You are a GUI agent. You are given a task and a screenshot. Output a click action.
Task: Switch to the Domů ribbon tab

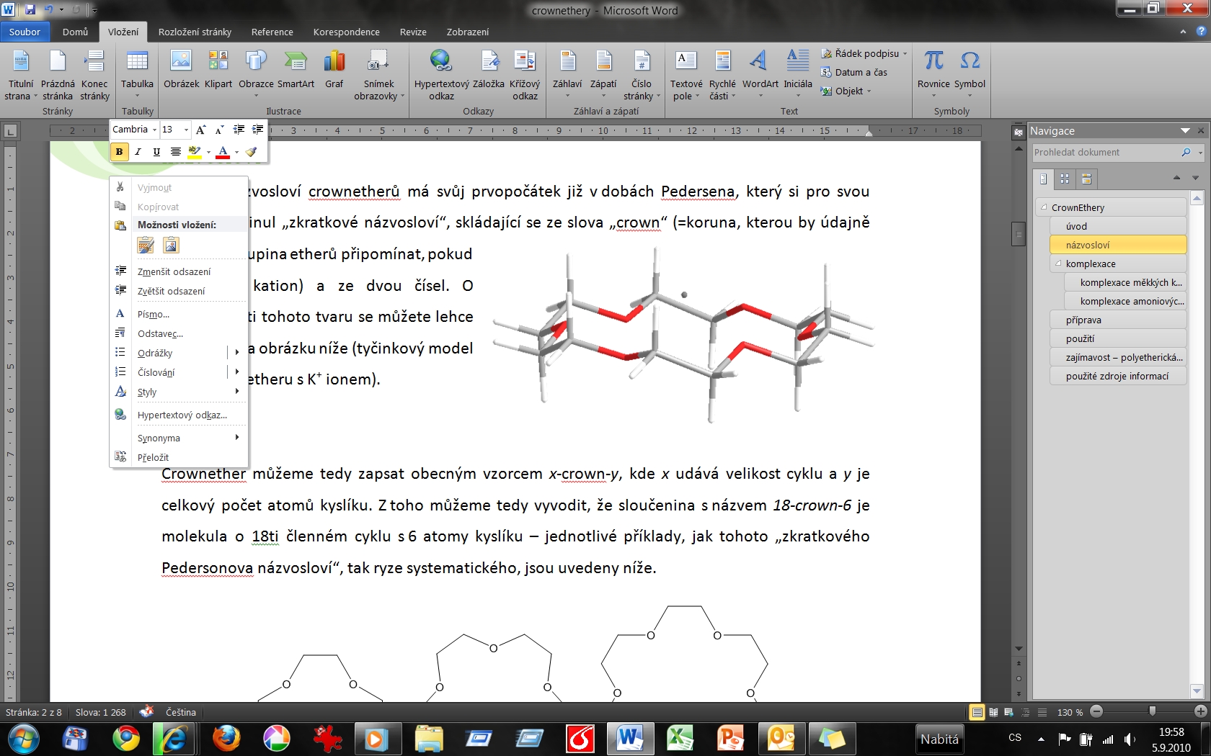tap(75, 32)
